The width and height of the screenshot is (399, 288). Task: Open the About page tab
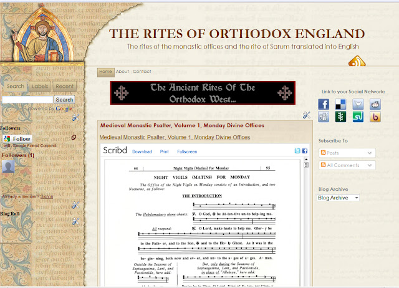click(x=122, y=72)
